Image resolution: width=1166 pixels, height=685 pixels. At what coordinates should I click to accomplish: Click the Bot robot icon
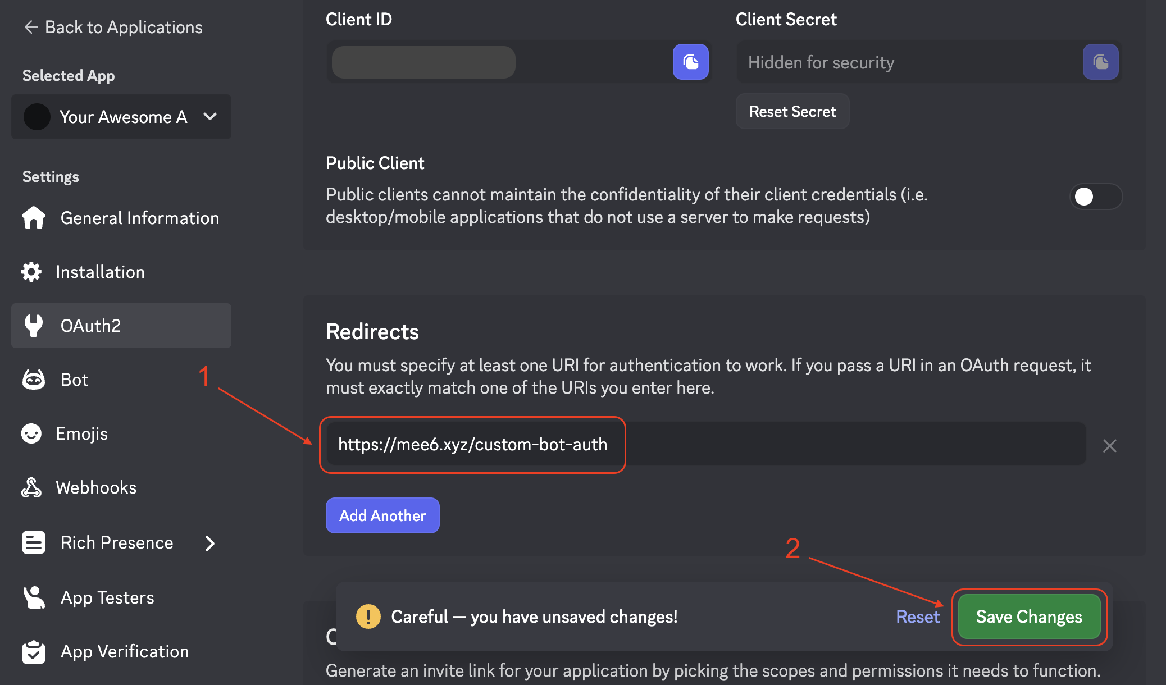(33, 380)
